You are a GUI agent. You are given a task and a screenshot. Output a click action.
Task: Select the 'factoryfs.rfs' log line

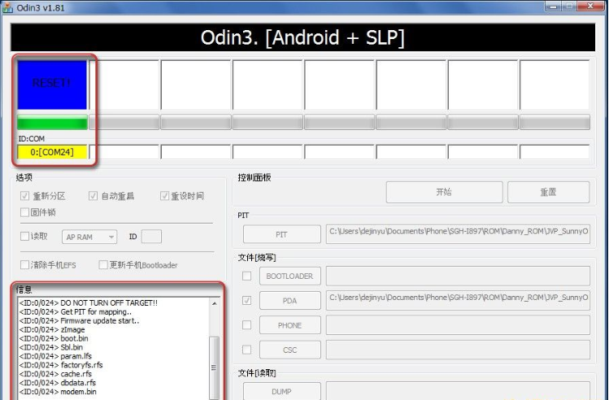coord(61,365)
